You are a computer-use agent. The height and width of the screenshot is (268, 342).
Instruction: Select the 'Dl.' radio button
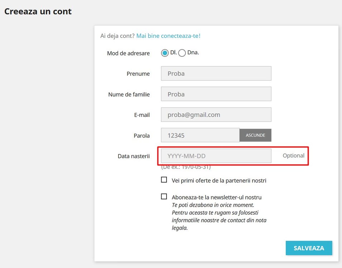(165, 53)
